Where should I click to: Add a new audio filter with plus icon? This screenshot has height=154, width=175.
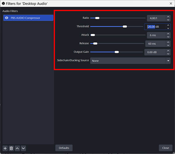pyautogui.click(x=5, y=148)
